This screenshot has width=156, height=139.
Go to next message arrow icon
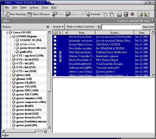coord(146,14)
